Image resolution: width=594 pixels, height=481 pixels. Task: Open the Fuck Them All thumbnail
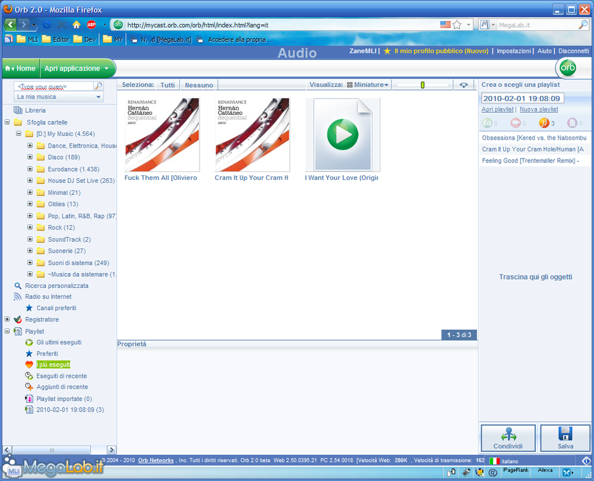[x=162, y=135]
